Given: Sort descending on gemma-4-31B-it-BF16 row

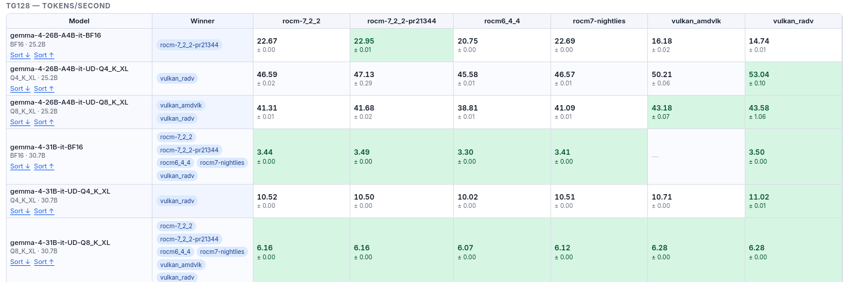Looking at the screenshot, I should coord(20,167).
